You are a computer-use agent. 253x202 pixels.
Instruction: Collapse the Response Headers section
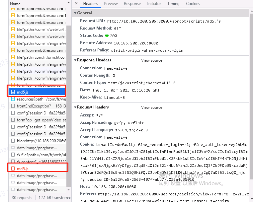(75, 60)
